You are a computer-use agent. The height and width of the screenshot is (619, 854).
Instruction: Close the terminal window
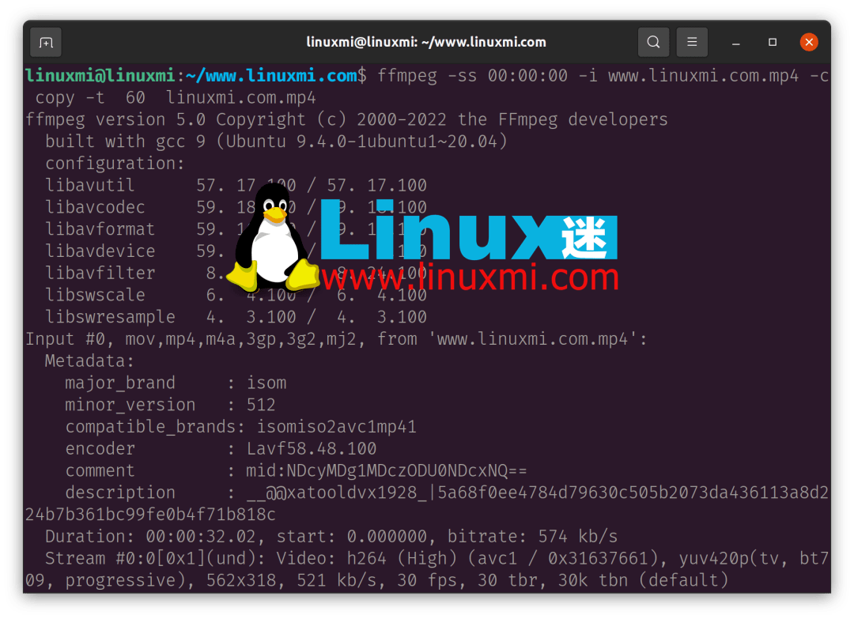[x=809, y=42]
